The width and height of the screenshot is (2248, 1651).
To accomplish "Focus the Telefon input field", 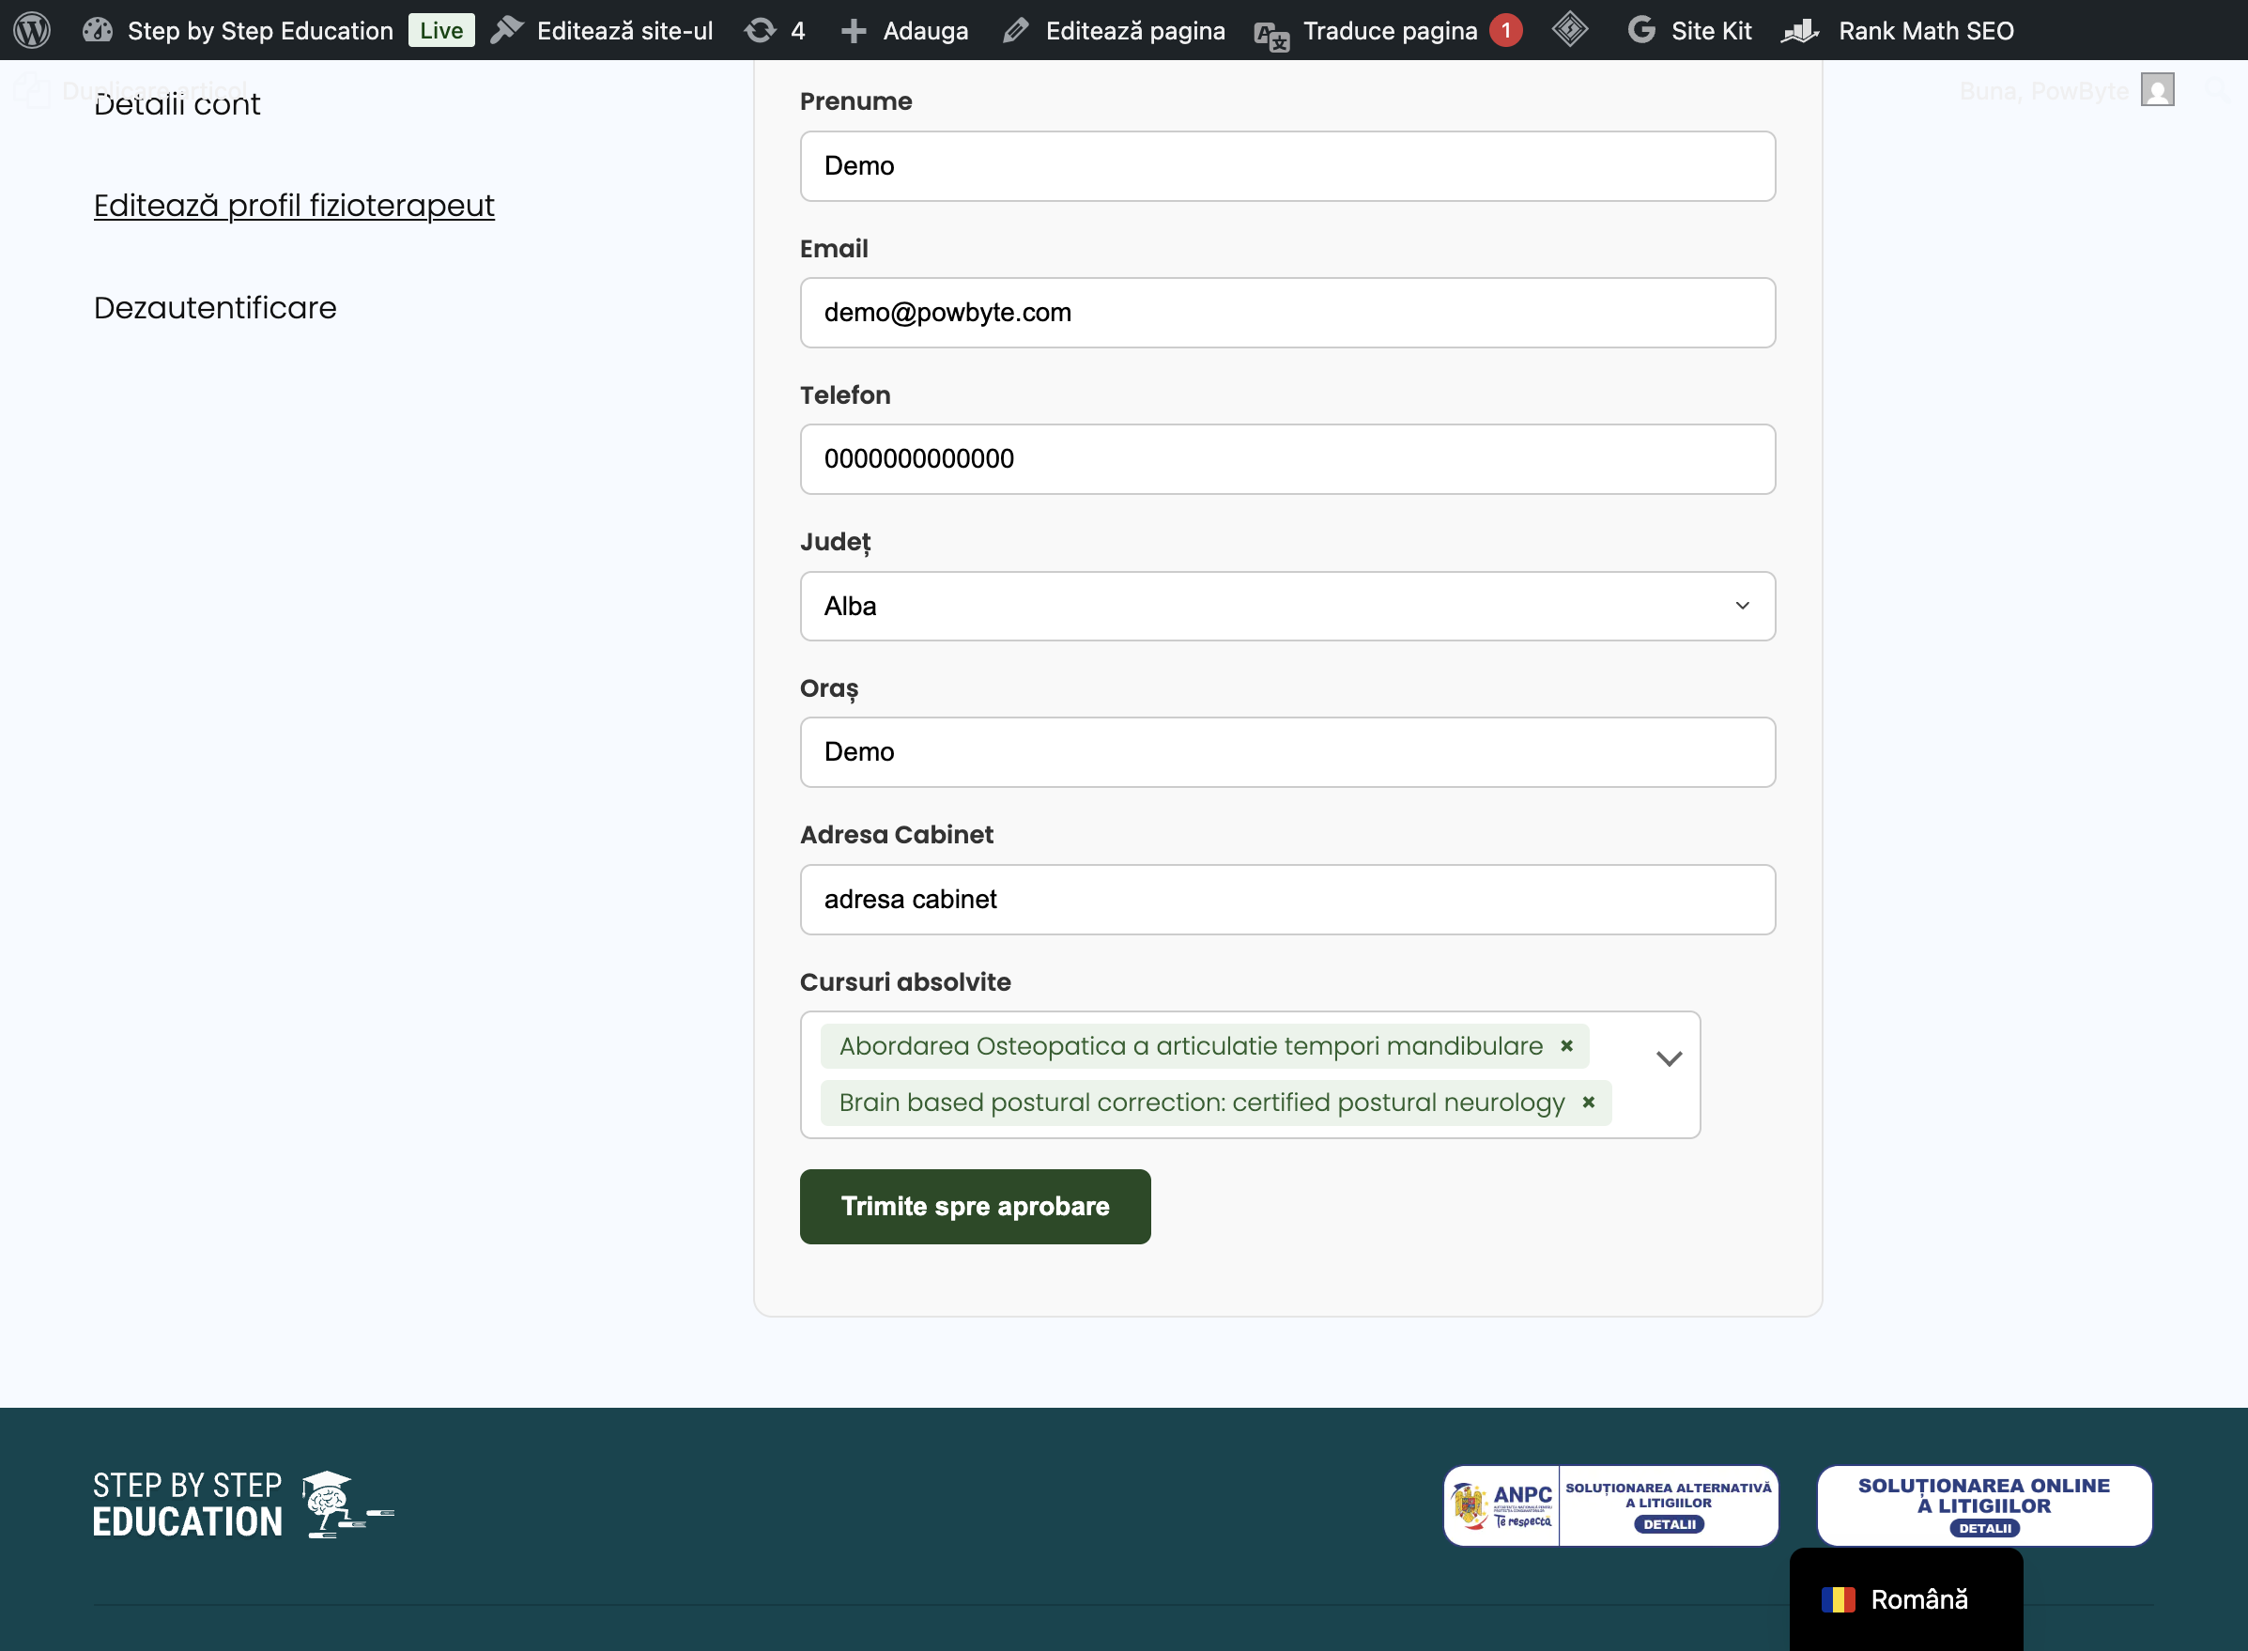I will [1286, 458].
